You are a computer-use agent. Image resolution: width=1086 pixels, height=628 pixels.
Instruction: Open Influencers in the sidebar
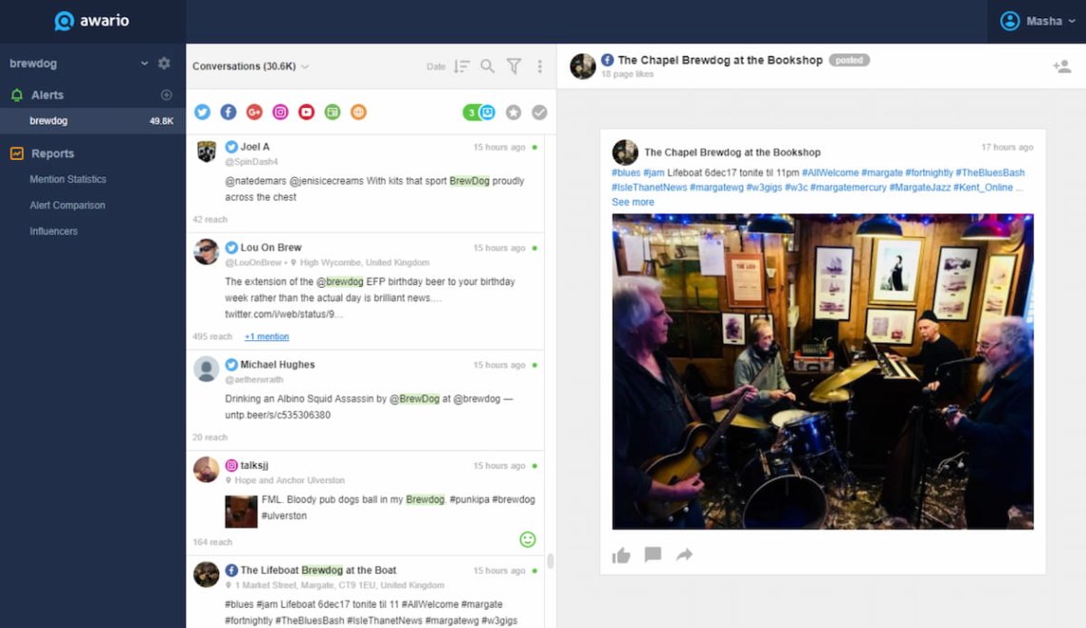point(53,231)
